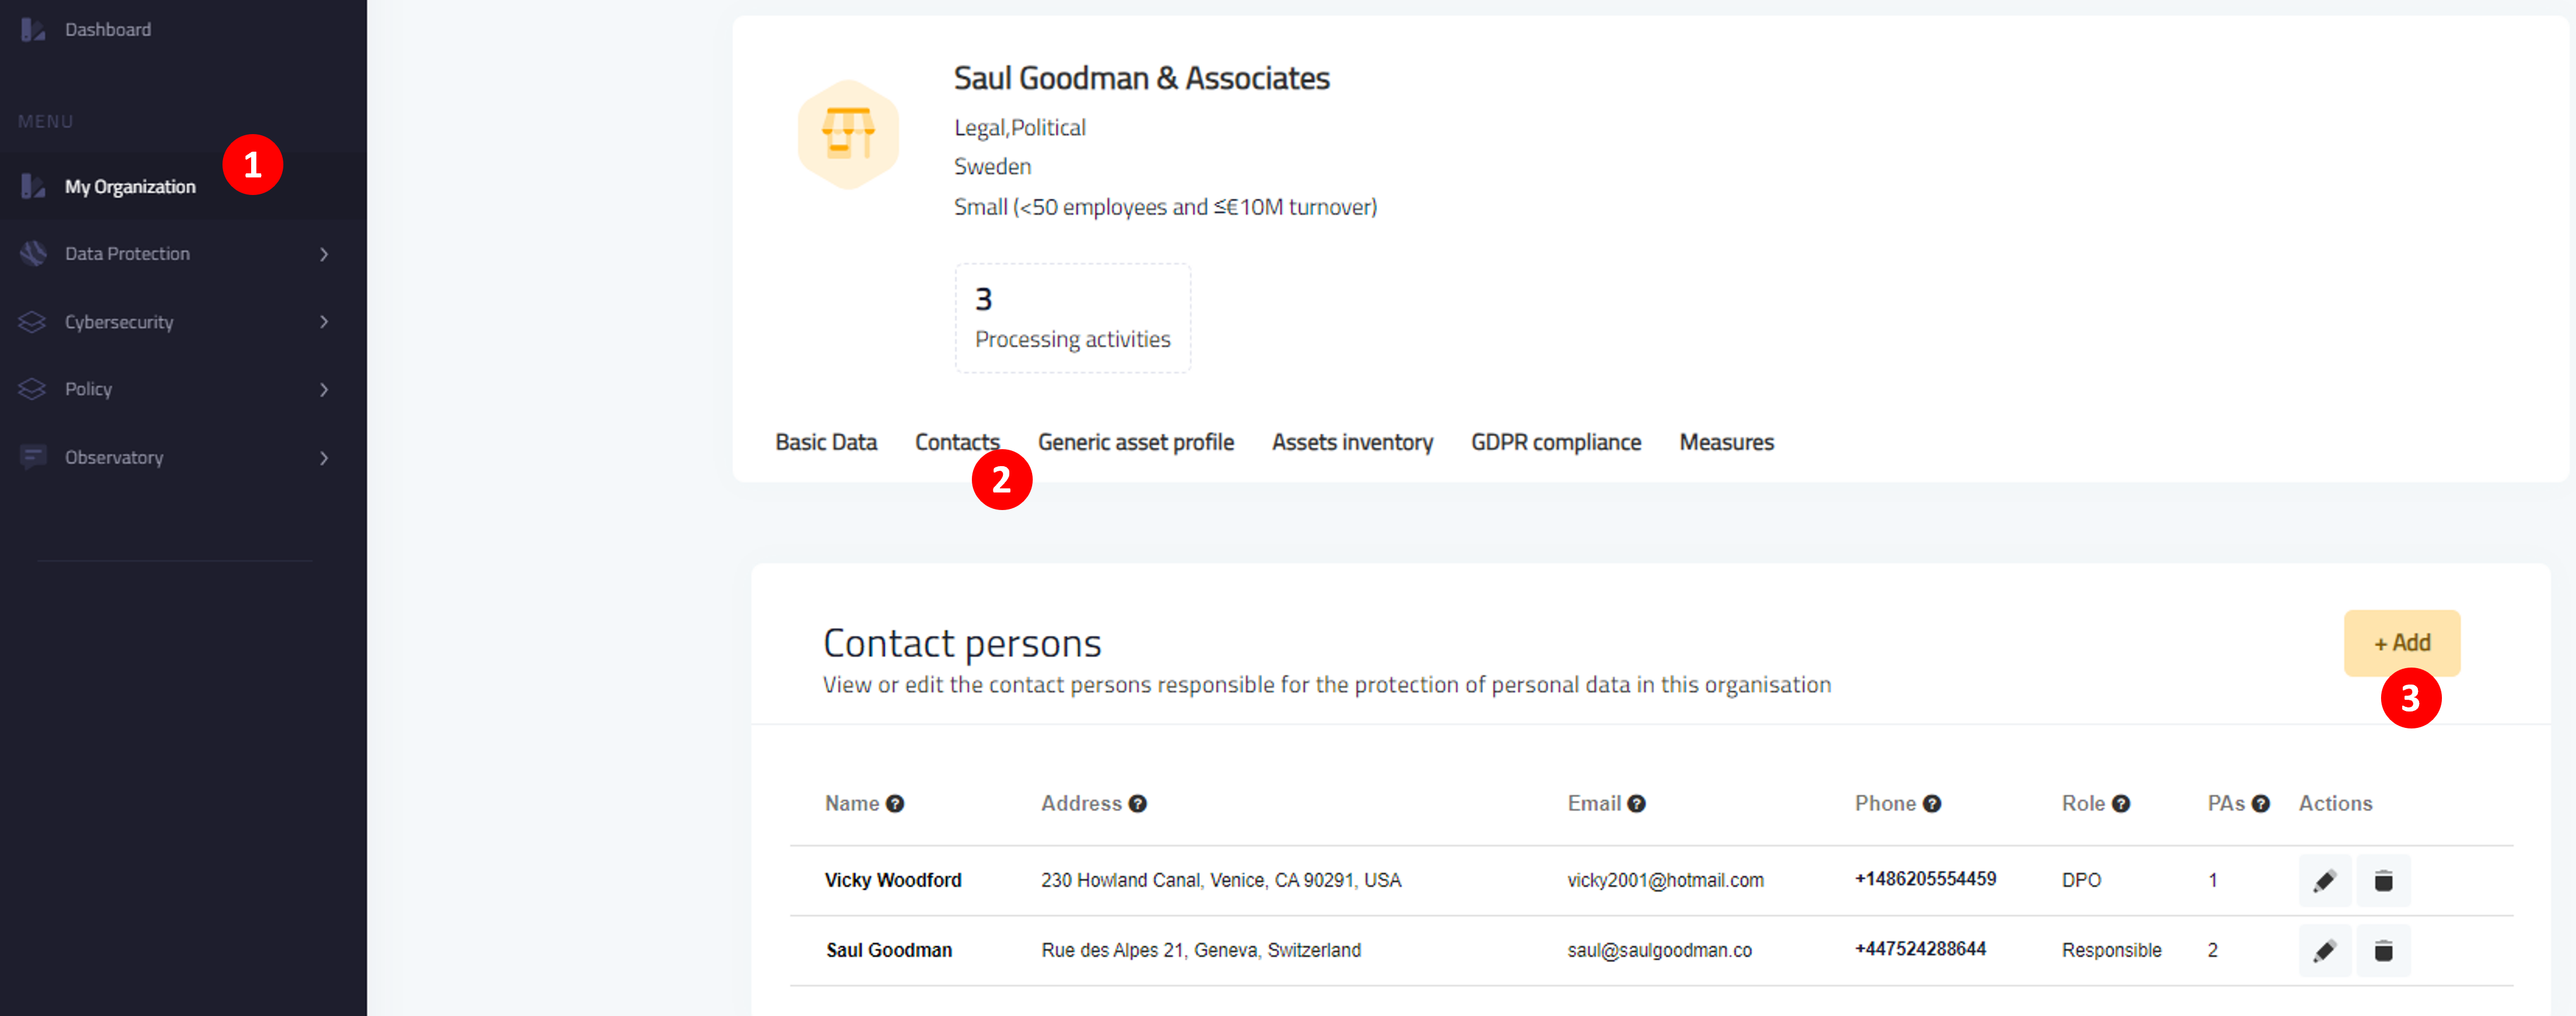Expand the Cybersecurity chevron
The width and height of the screenshot is (2576, 1016).
324,322
